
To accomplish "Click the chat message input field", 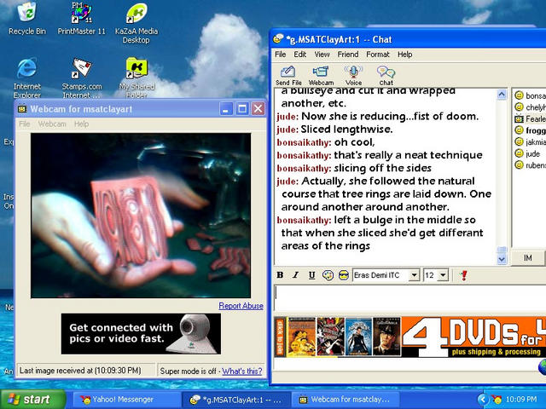I will click(x=410, y=298).
